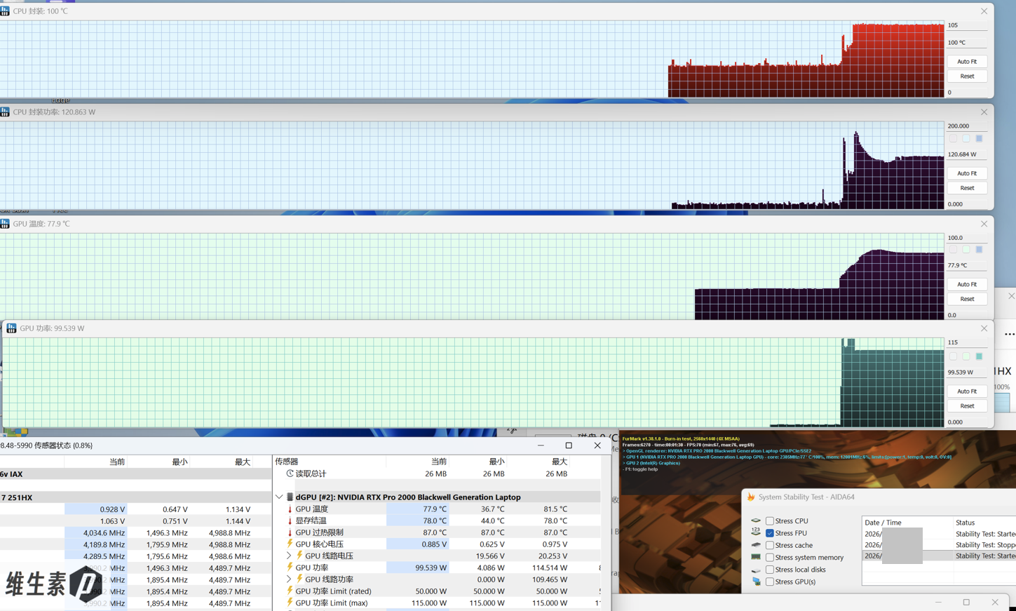Pick teal swatch in GPU 功率 graph
1016x611 pixels.
pyautogui.click(x=980, y=356)
